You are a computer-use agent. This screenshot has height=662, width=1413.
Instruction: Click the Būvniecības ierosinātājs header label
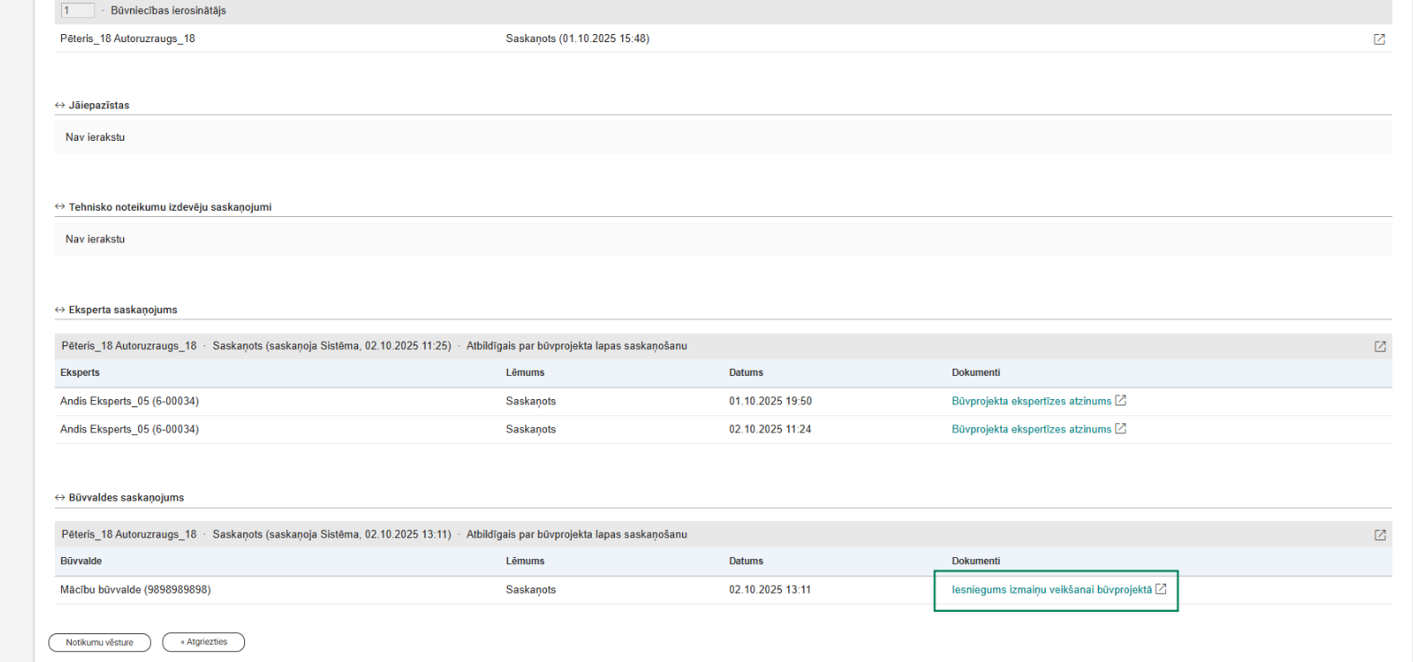point(168,11)
